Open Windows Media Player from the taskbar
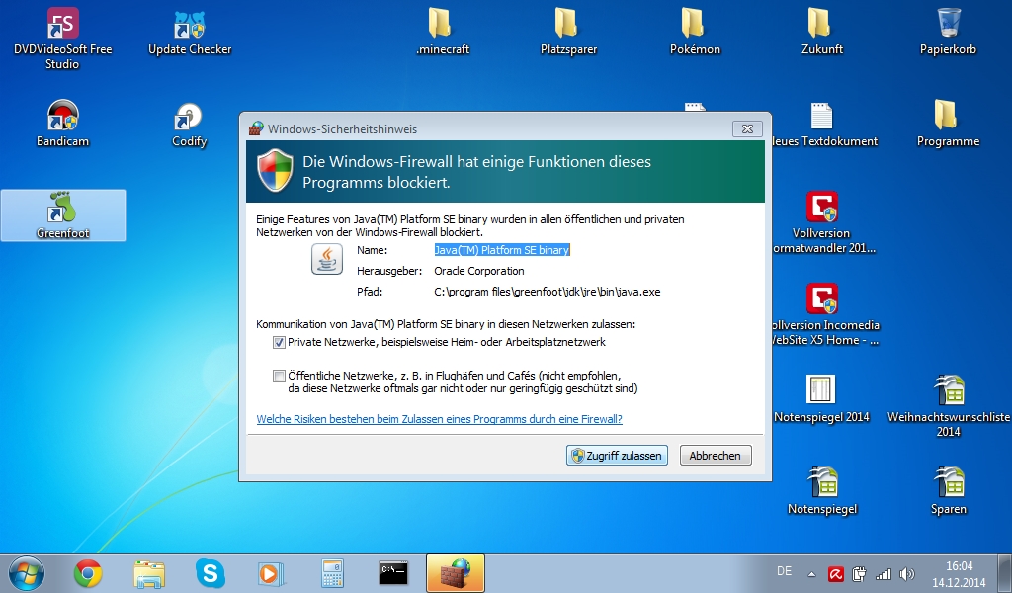This screenshot has width=1012, height=593. pyautogui.click(x=271, y=573)
